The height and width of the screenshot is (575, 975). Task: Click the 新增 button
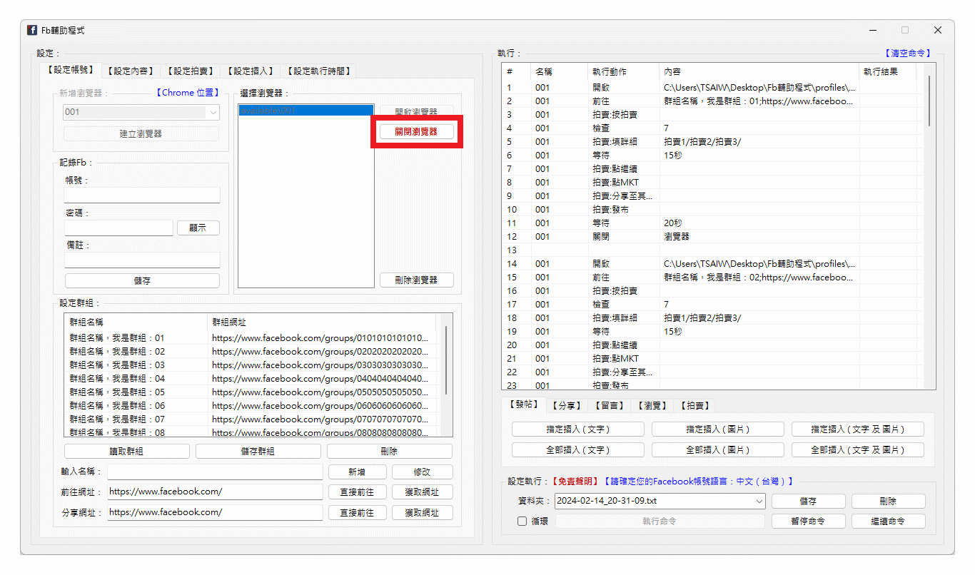[x=358, y=472]
